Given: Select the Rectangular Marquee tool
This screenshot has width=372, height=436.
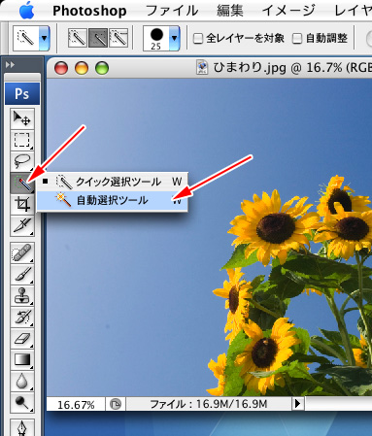Looking at the screenshot, I should click(x=22, y=140).
